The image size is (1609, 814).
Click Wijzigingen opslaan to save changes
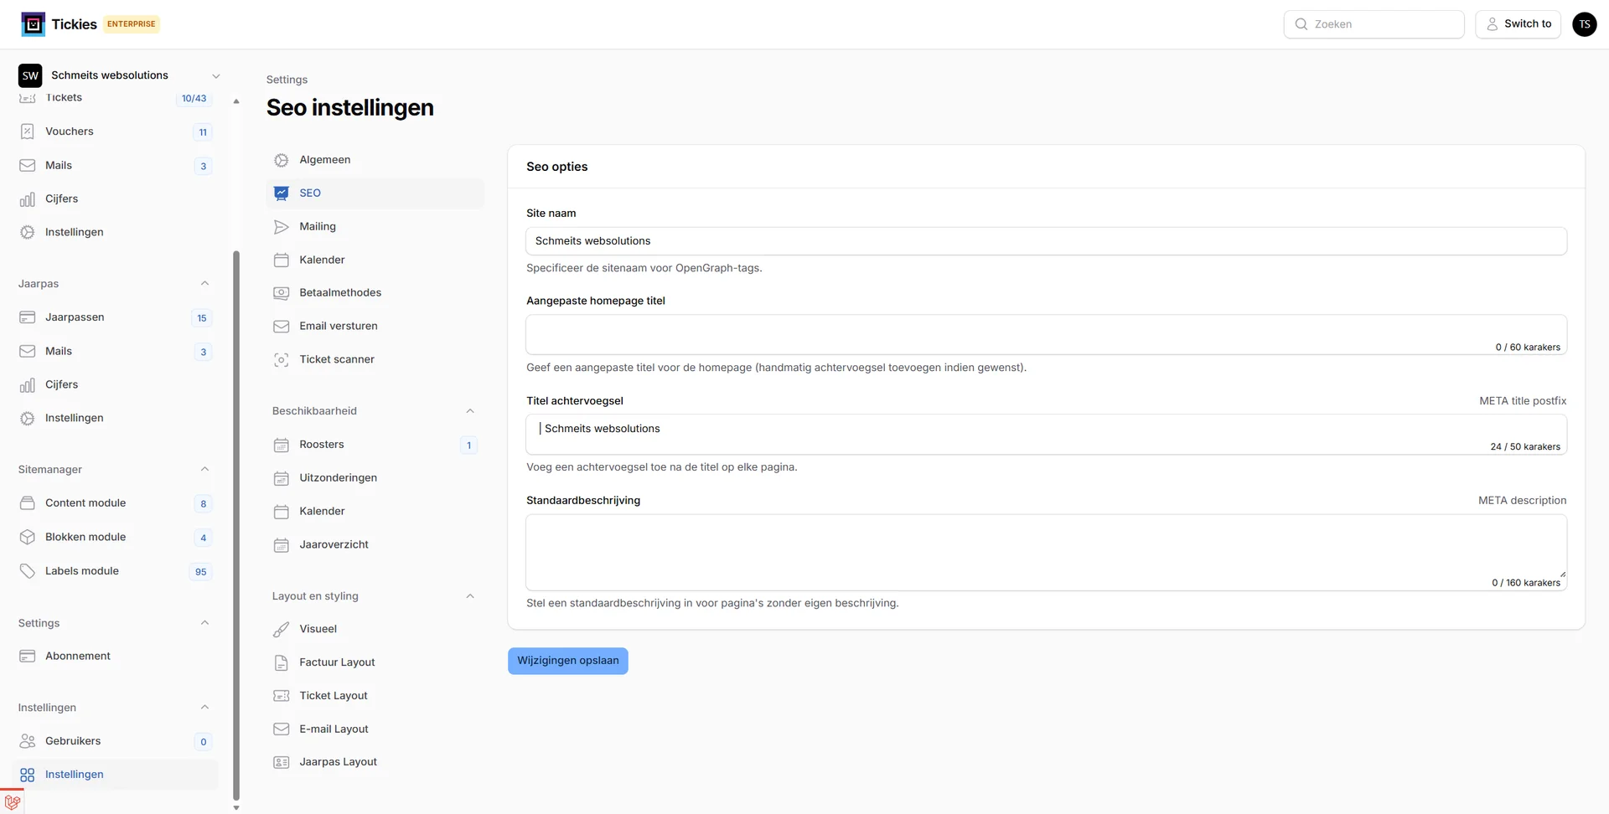pyautogui.click(x=567, y=660)
